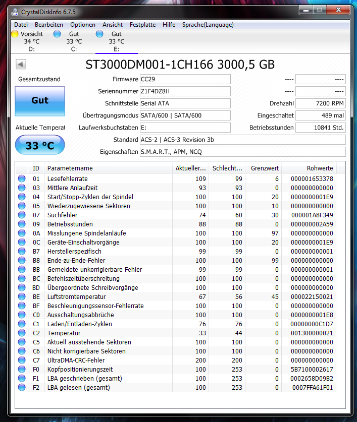Click status icon of Mittlere Anlaufzeit row
The width and height of the screenshot is (357, 422).
coord(22,188)
